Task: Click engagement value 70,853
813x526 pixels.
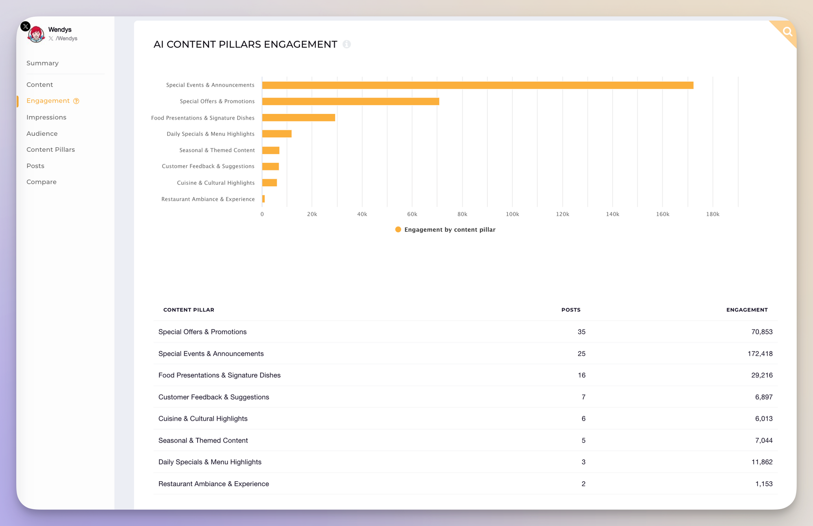Action: click(762, 332)
